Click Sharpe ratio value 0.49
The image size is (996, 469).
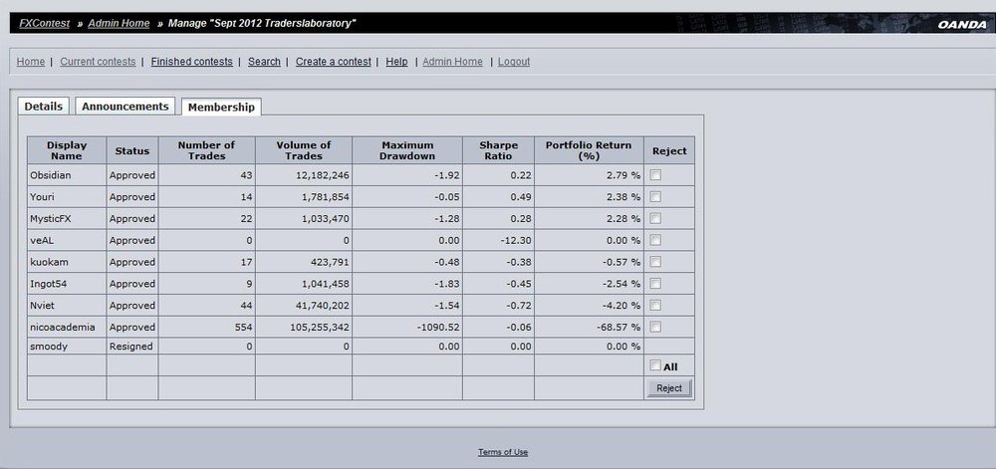(x=521, y=197)
